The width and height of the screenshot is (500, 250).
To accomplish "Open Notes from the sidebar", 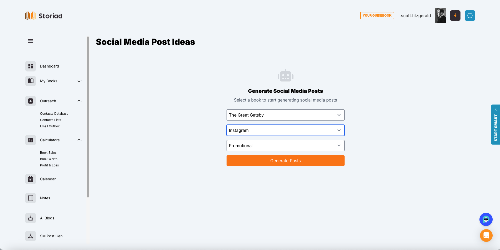I will click(x=45, y=198).
